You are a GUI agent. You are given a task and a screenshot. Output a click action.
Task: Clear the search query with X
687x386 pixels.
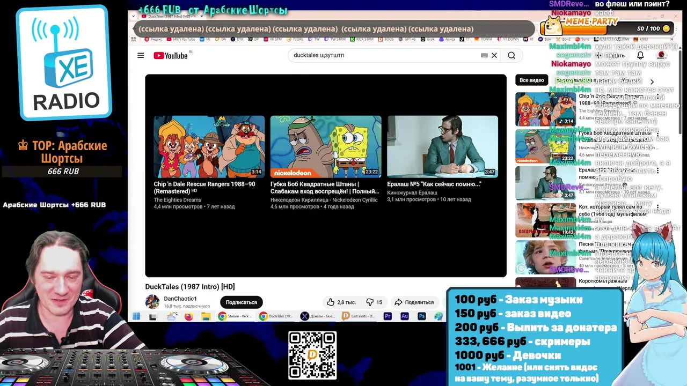[x=494, y=55]
